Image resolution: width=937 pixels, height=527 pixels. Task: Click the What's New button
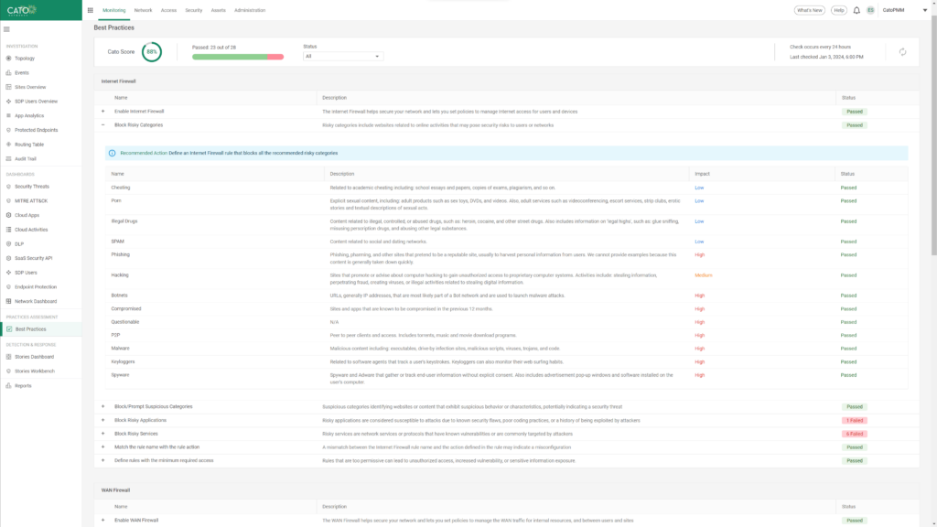point(811,10)
